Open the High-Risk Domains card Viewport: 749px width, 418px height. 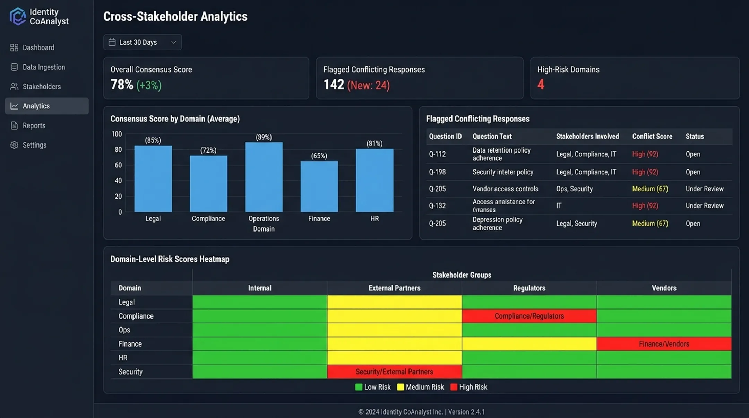635,78
